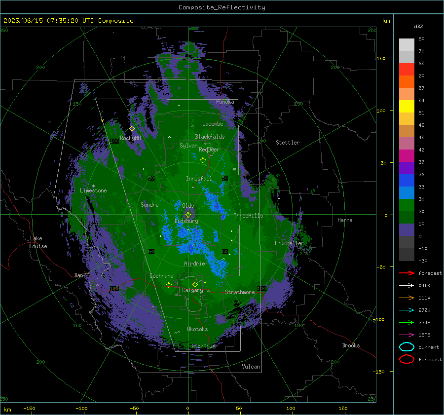Screen dimensions: 444x415
Task: Click the red forecast ellipse icon
Action: [407, 359]
